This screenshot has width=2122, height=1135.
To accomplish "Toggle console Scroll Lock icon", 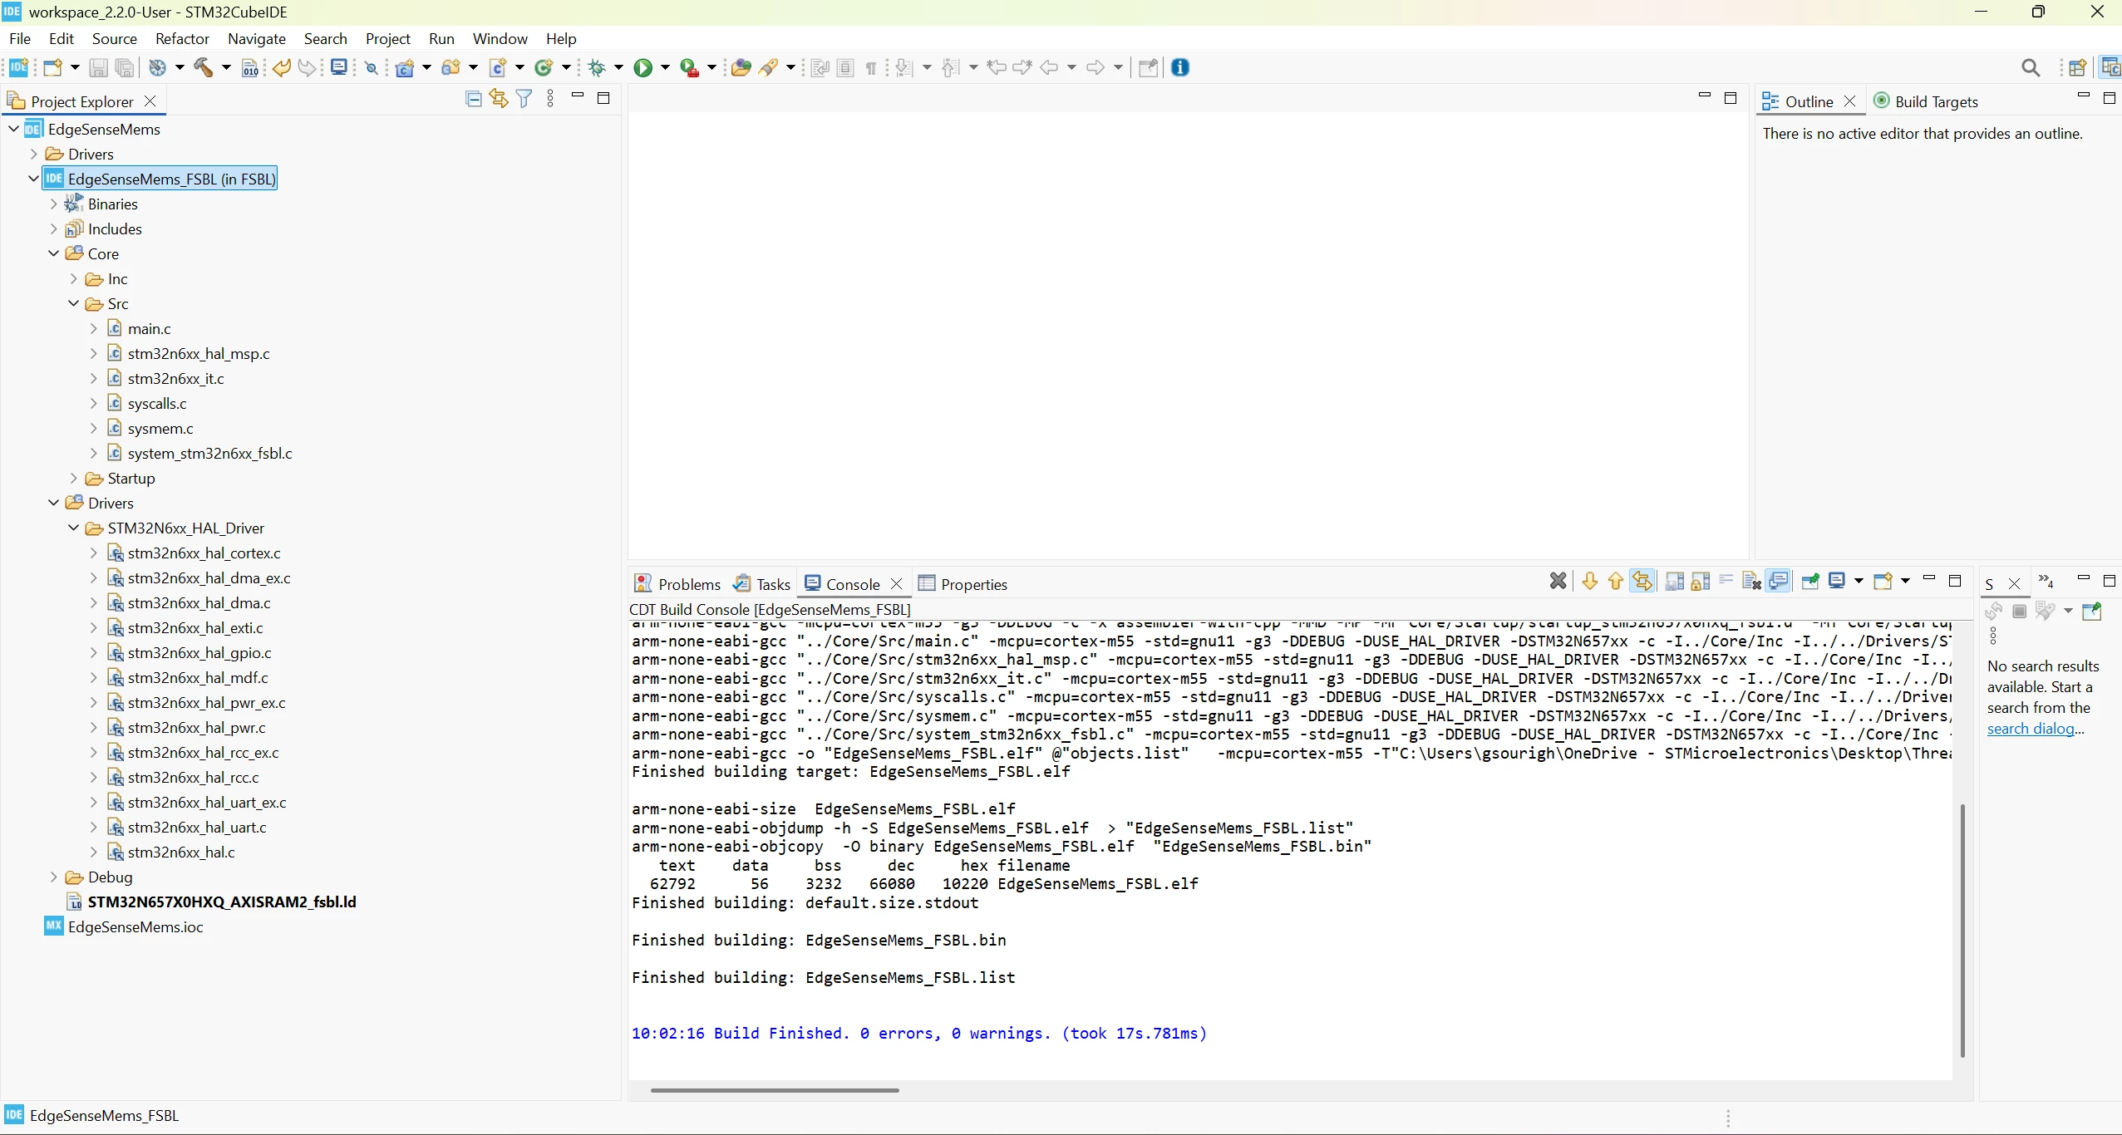I will [x=1701, y=581].
